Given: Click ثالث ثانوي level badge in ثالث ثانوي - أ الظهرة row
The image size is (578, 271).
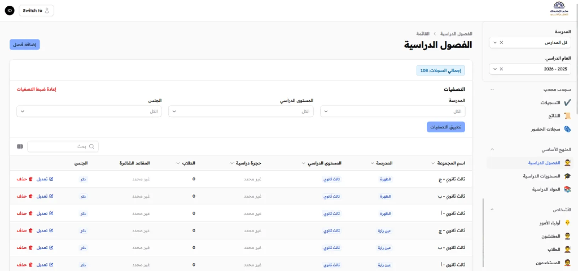Looking at the screenshot, I should pyautogui.click(x=332, y=213).
